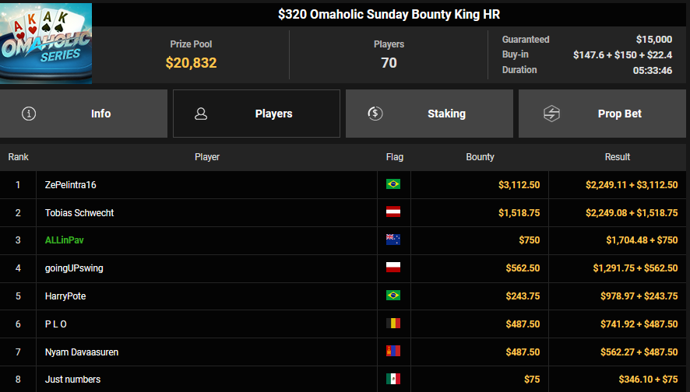This screenshot has width=690, height=392.
Task: Click the Brazilian flag in ZePelintra16's row
Action: point(393,185)
